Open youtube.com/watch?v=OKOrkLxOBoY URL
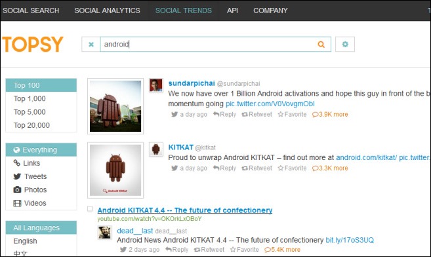The image size is (431, 257). (150, 219)
